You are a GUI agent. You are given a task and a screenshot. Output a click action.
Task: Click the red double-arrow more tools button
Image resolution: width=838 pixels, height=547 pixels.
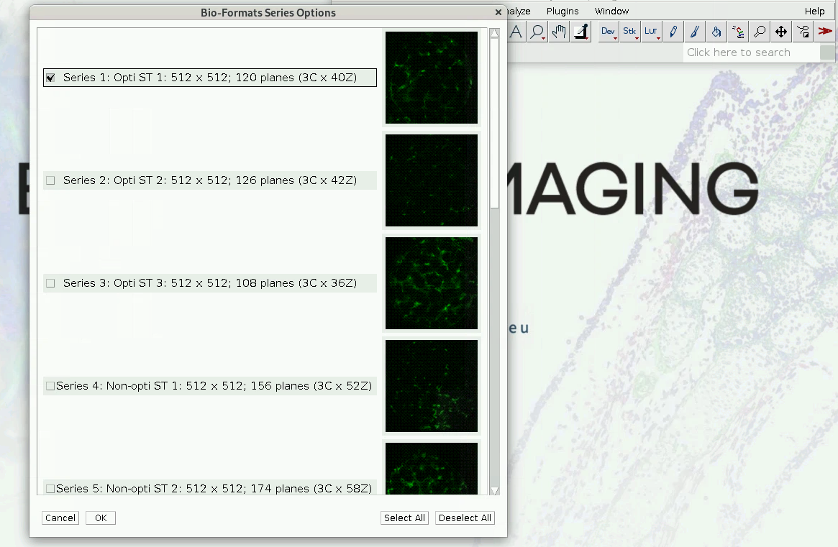(824, 32)
